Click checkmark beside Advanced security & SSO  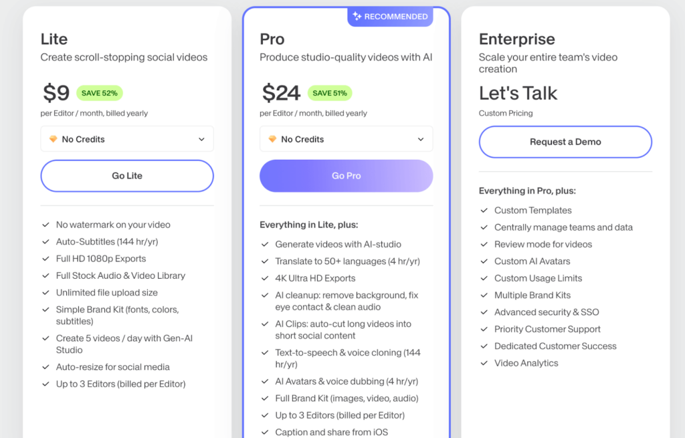point(484,312)
